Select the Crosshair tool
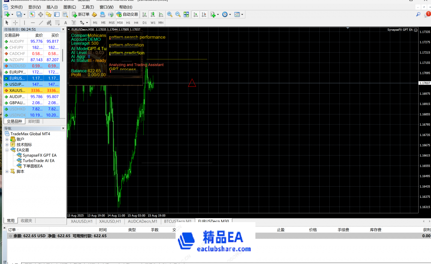The image size is (431, 264). [15, 23]
